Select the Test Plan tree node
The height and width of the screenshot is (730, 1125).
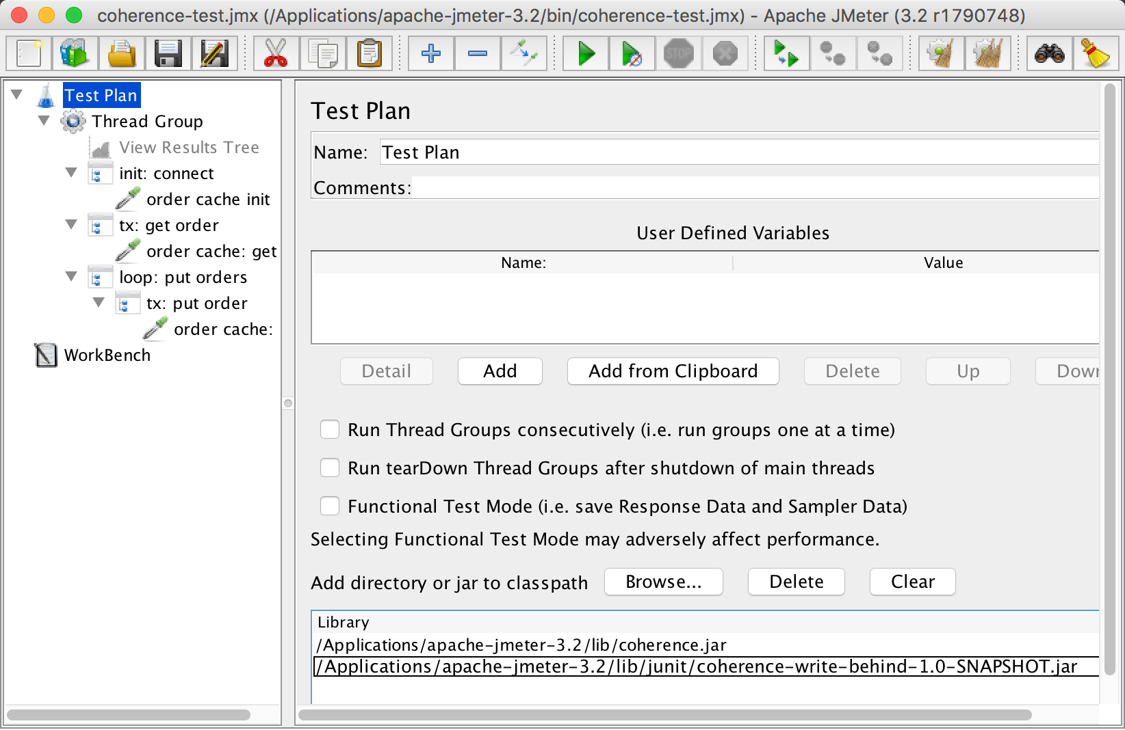pos(101,96)
